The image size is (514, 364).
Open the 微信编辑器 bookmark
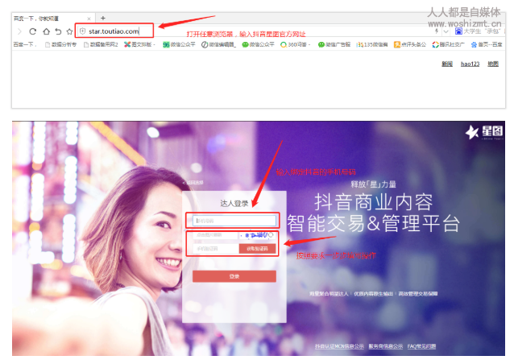[218, 44]
